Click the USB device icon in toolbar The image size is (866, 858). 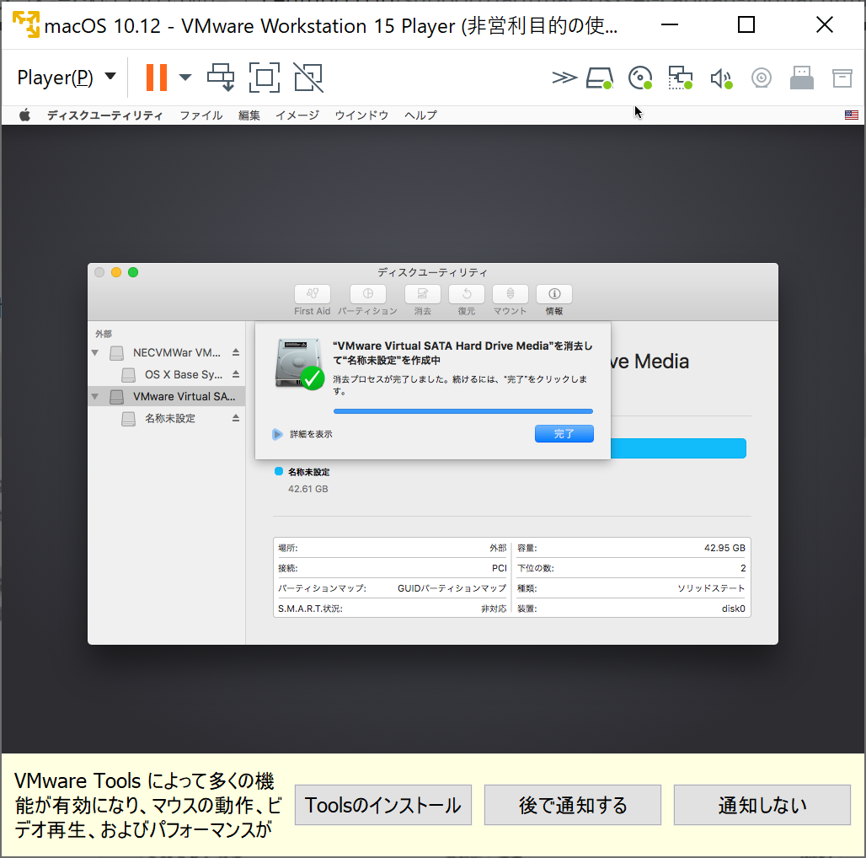(x=801, y=78)
